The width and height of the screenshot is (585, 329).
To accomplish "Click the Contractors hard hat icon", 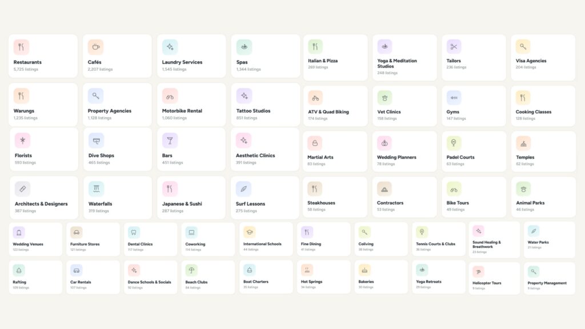I will pos(384,189).
